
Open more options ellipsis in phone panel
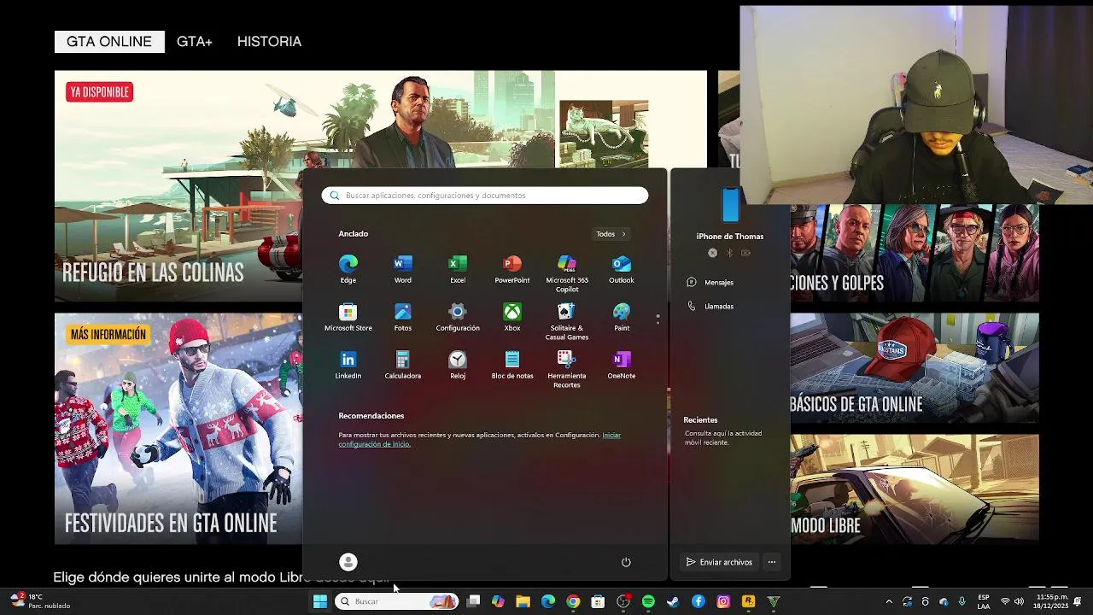(772, 562)
